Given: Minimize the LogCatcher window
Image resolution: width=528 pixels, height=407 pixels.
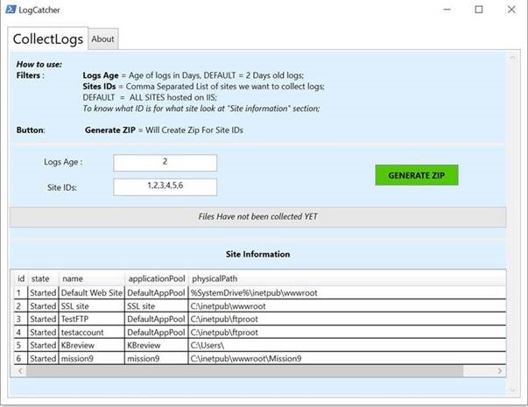Looking at the screenshot, I should pyautogui.click(x=447, y=10).
